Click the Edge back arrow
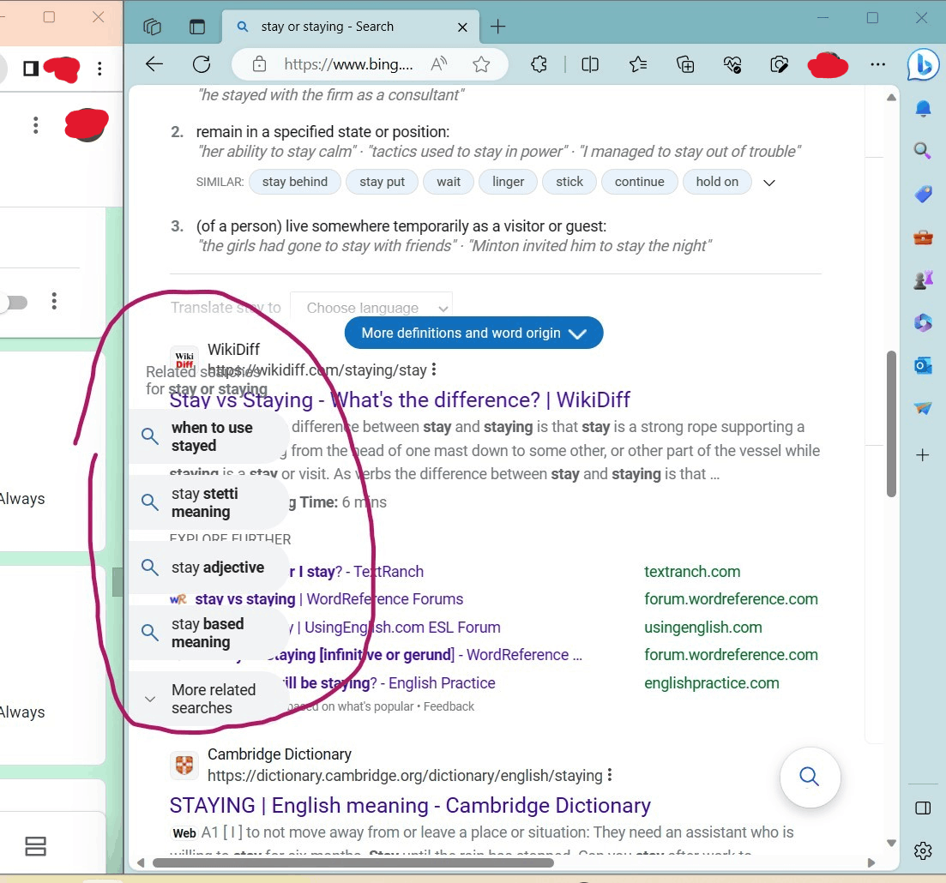 pyautogui.click(x=154, y=64)
